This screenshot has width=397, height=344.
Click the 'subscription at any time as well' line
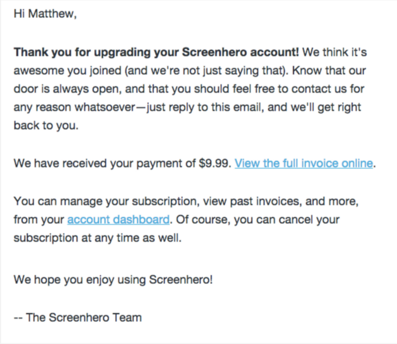[x=97, y=238]
